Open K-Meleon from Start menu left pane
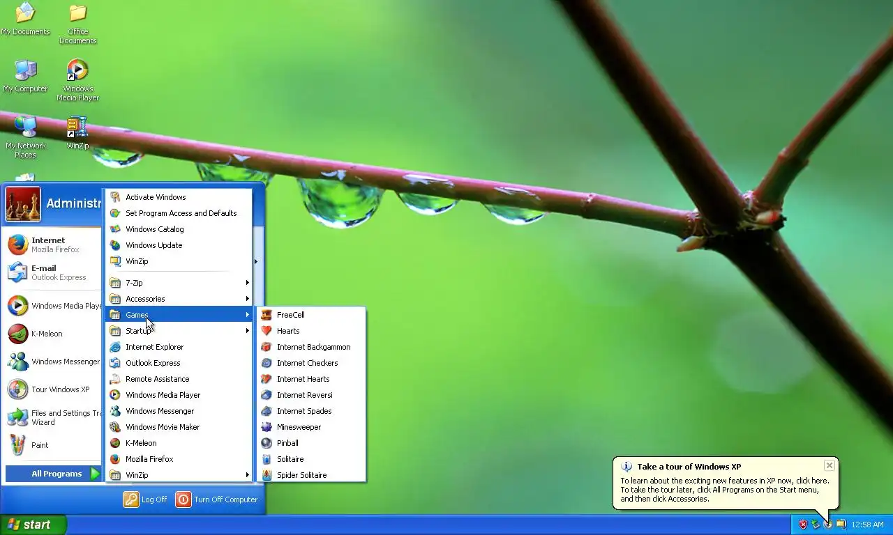Screen dimensions: 893x535 53,334
